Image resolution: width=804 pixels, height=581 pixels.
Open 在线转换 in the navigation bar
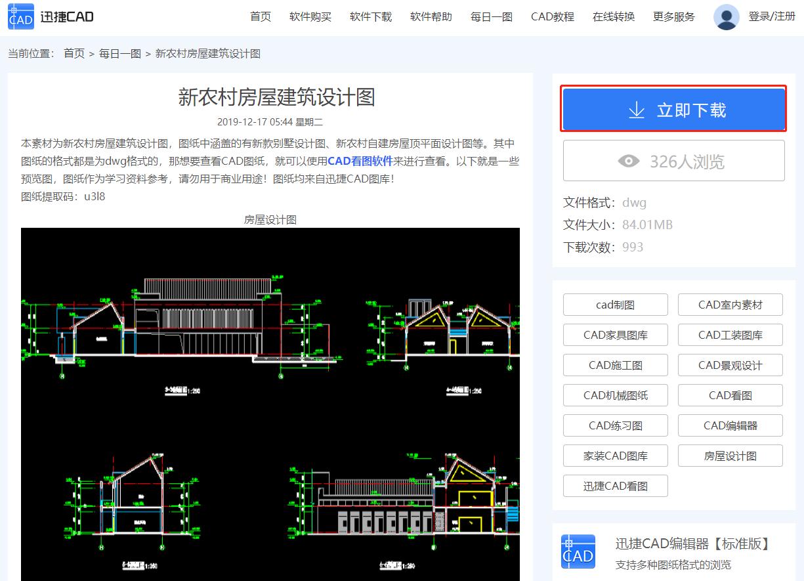coord(613,16)
